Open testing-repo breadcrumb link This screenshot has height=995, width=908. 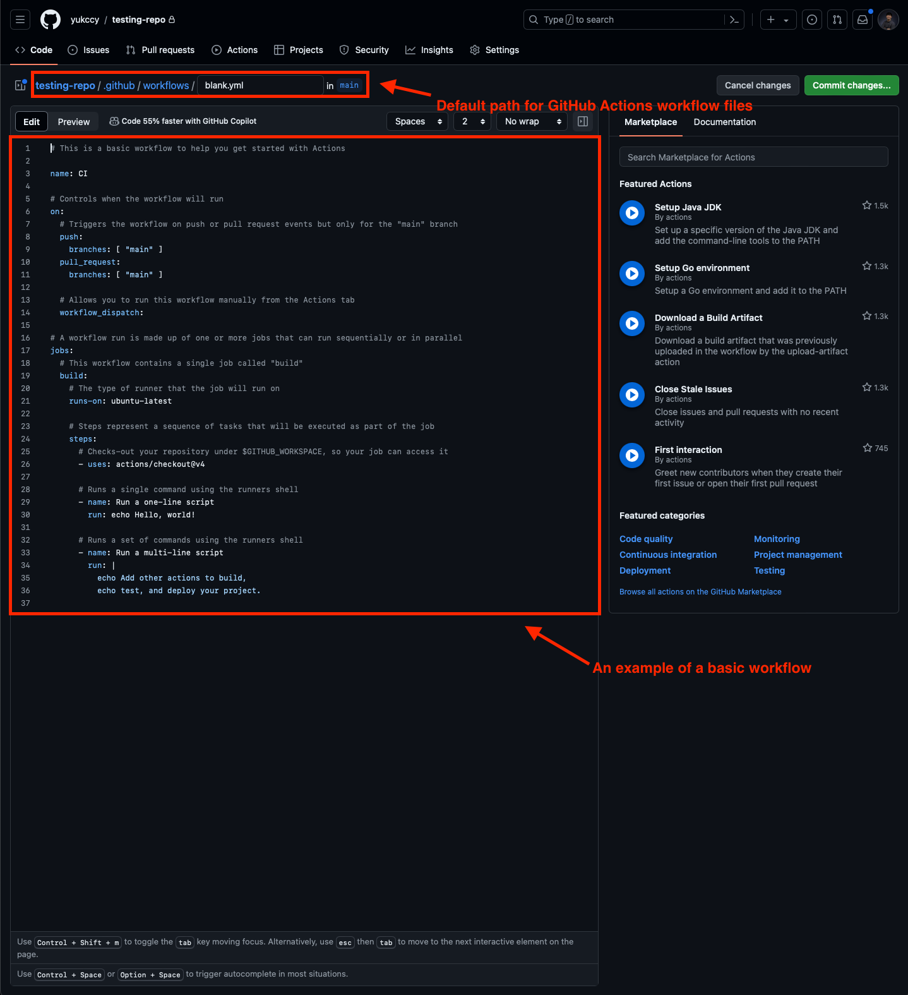click(x=65, y=85)
